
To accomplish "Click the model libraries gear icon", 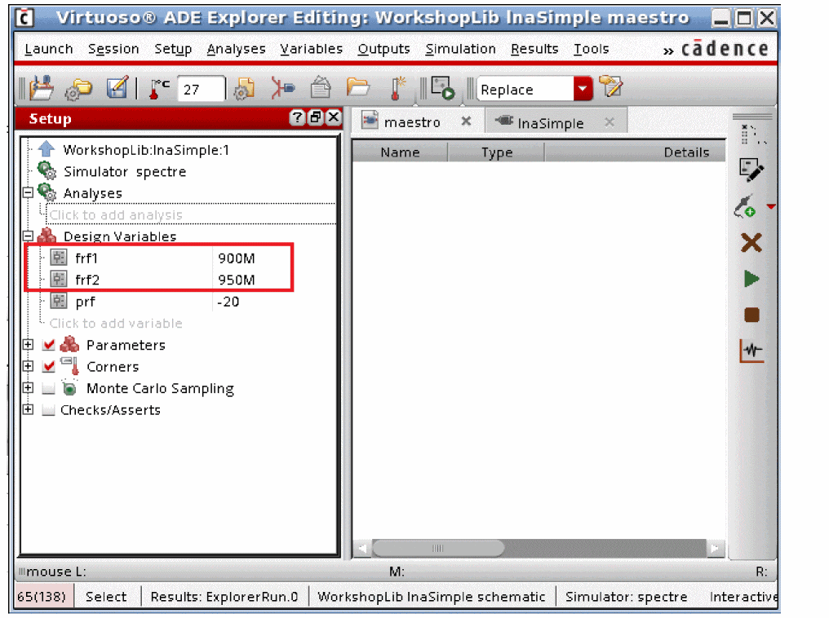I will (x=245, y=88).
